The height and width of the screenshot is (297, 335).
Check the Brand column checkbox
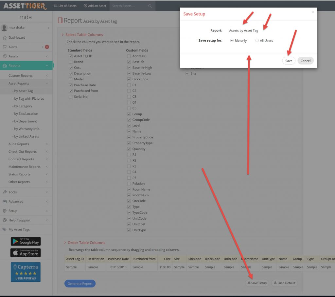tap(70, 62)
